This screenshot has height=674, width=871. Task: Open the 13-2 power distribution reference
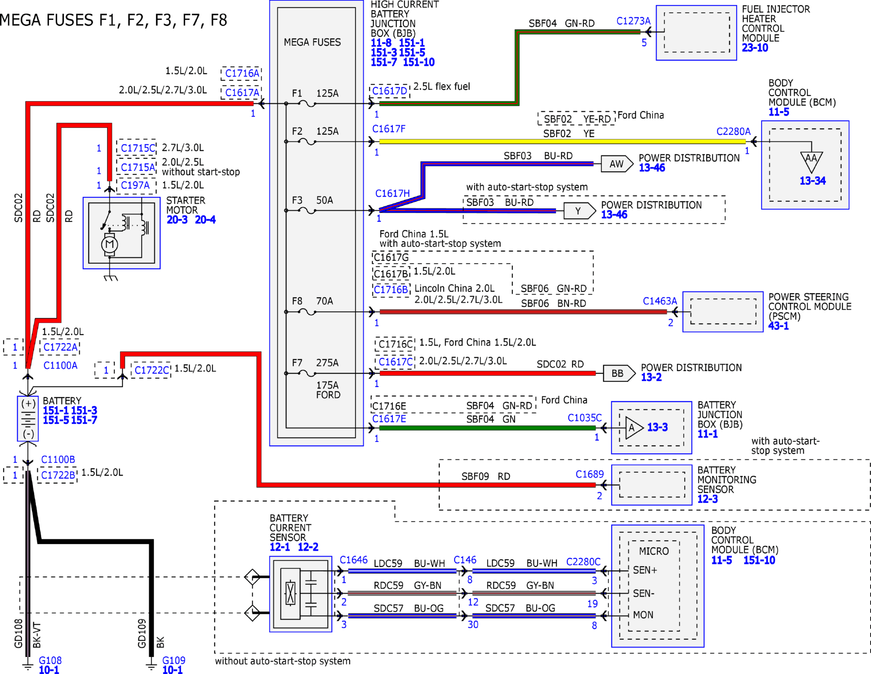(x=651, y=377)
